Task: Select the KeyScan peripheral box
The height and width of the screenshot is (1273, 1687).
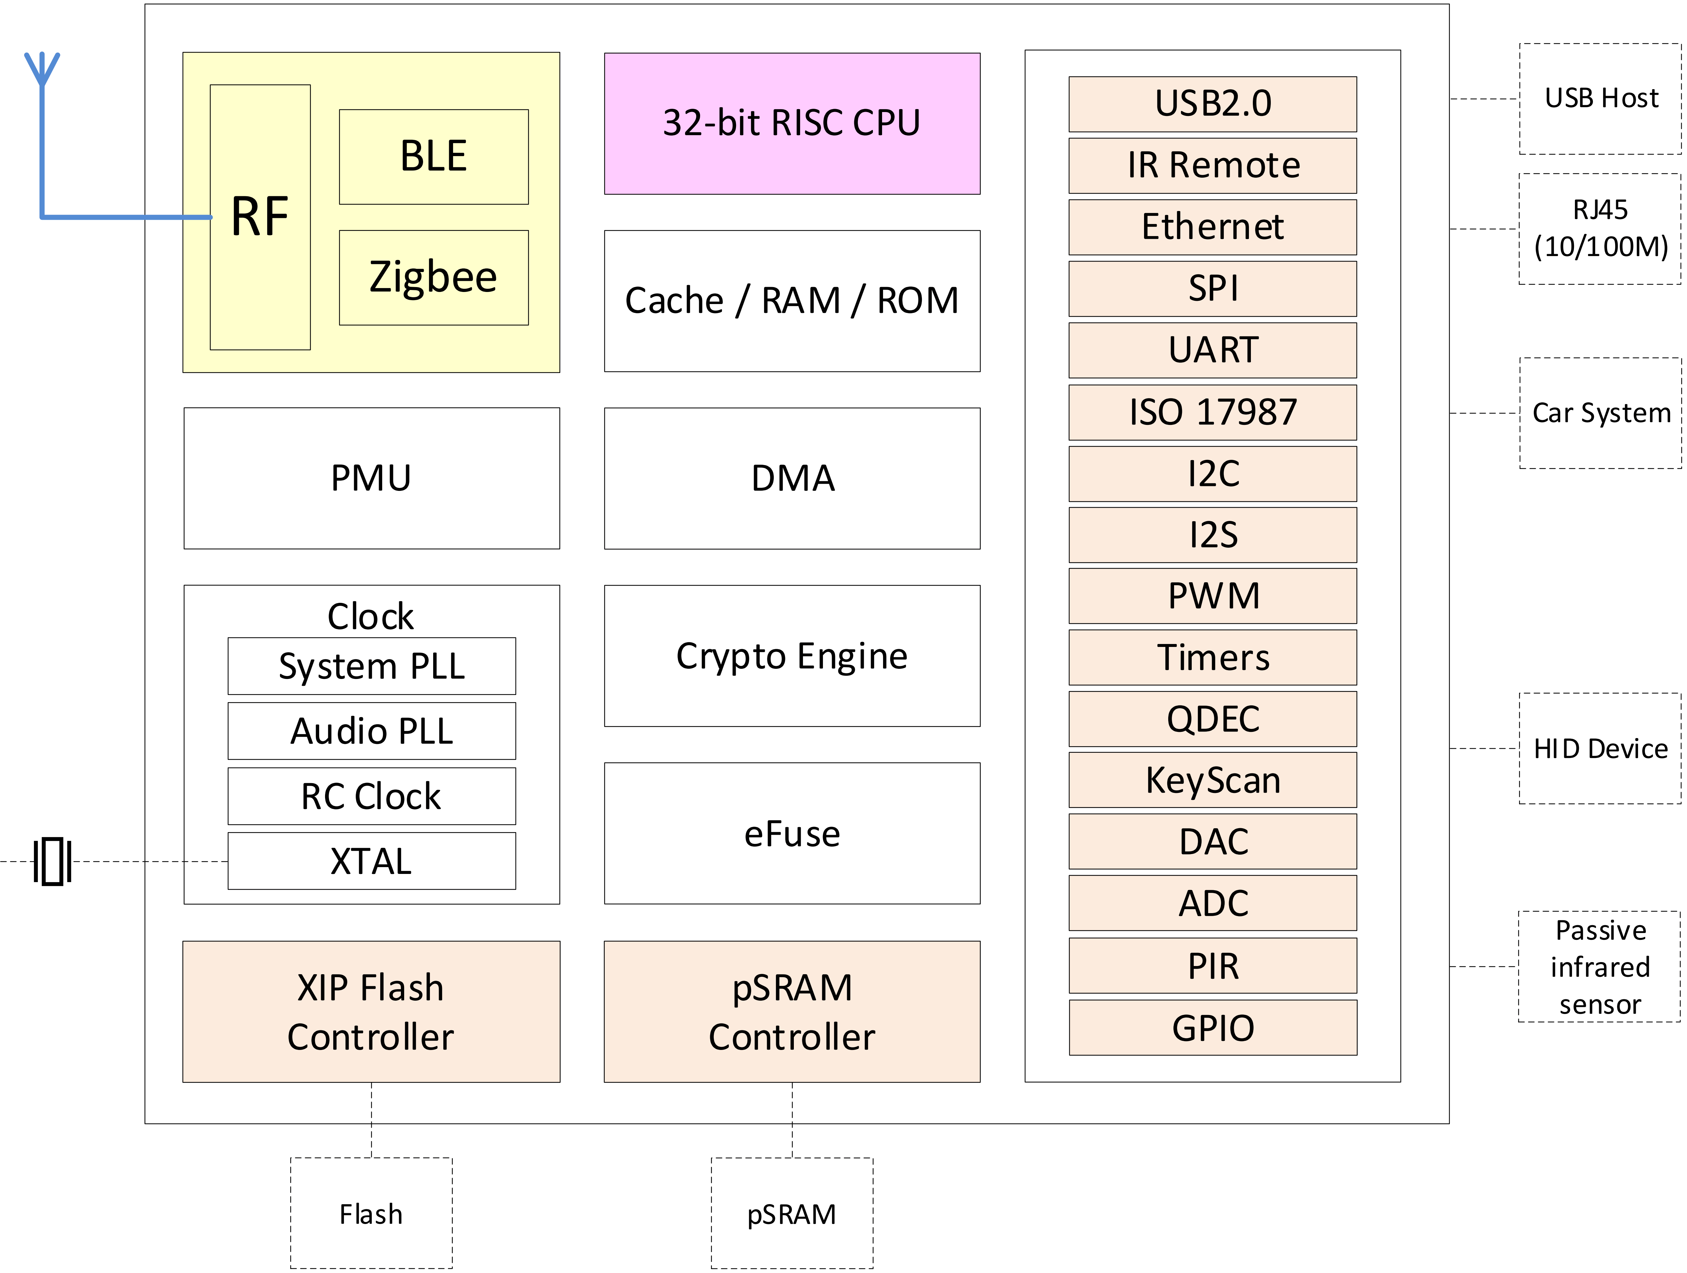Action: [x=1212, y=781]
